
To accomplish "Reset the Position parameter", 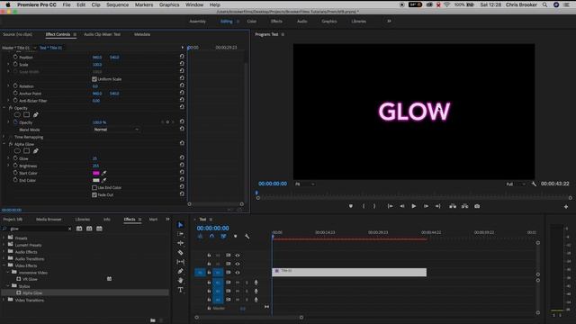I will 182,57.
